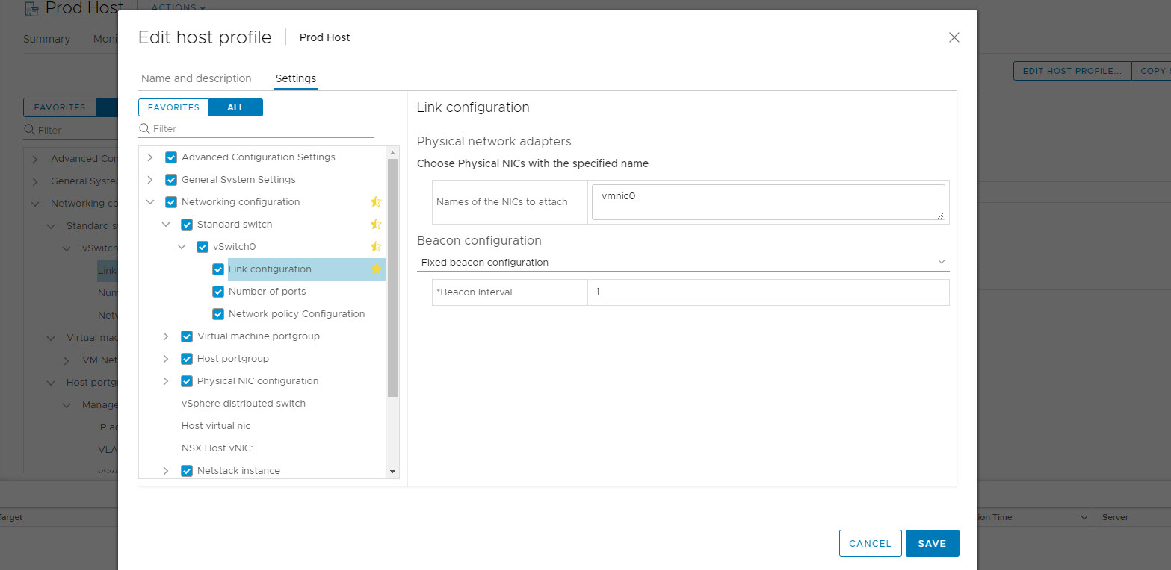The image size is (1171, 570).
Task: Uncheck the Number of ports checkbox
Action: pos(218,292)
